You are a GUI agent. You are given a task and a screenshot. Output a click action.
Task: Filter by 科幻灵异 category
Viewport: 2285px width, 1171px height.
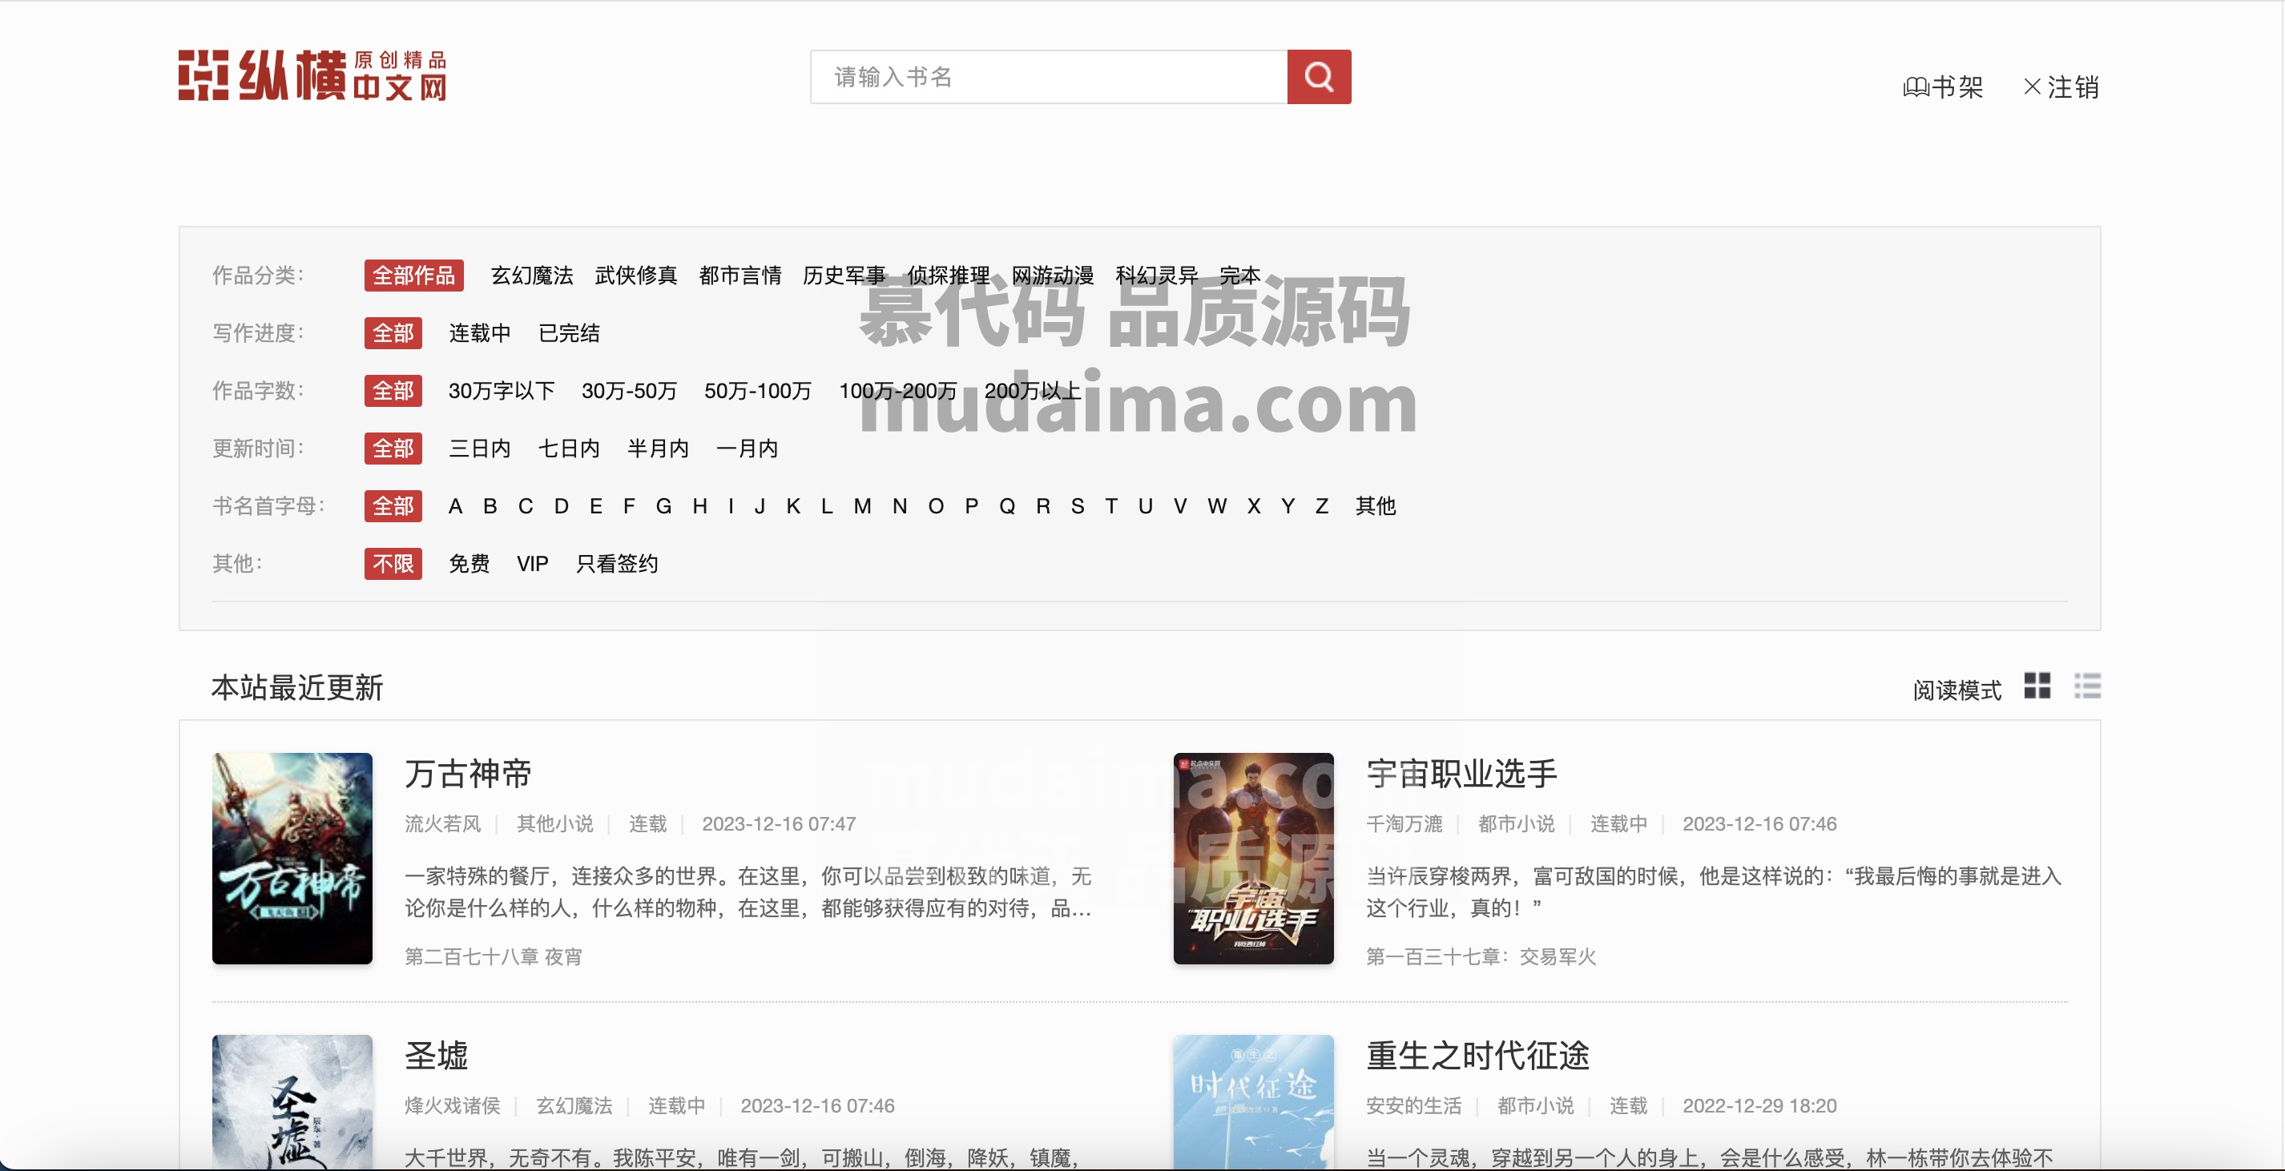coord(1157,276)
